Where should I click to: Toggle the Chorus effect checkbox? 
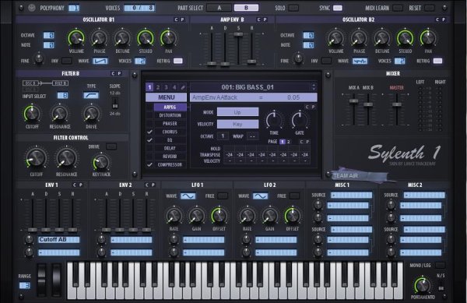149,132
